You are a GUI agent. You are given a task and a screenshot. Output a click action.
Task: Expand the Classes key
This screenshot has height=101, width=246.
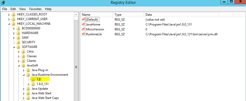tap(19, 56)
